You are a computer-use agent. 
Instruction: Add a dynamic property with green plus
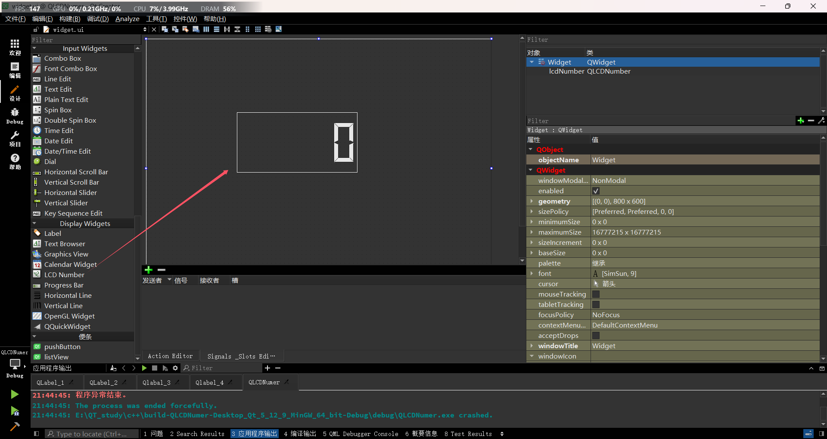coord(800,121)
